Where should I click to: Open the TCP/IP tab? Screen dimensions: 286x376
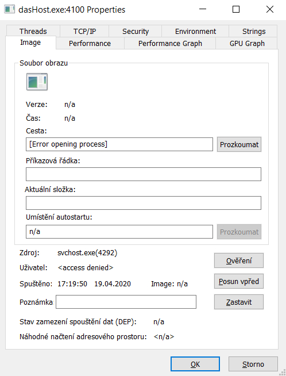(x=84, y=31)
